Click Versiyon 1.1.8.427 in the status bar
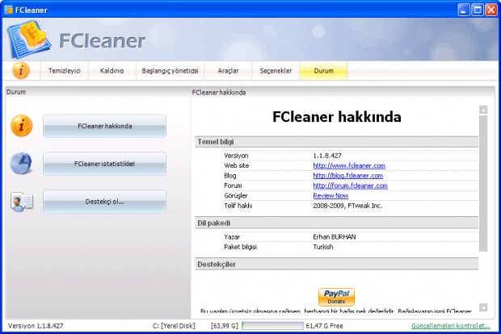This screenshot has height=334, width=501. 36,326
